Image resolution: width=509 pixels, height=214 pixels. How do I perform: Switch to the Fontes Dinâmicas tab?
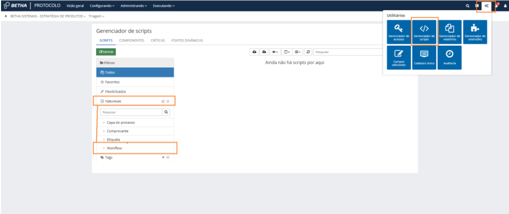tap(187, 40)
